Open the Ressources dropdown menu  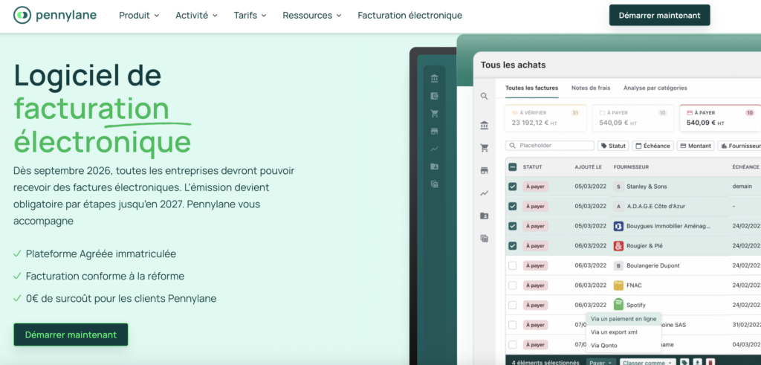tap(312, 15)
